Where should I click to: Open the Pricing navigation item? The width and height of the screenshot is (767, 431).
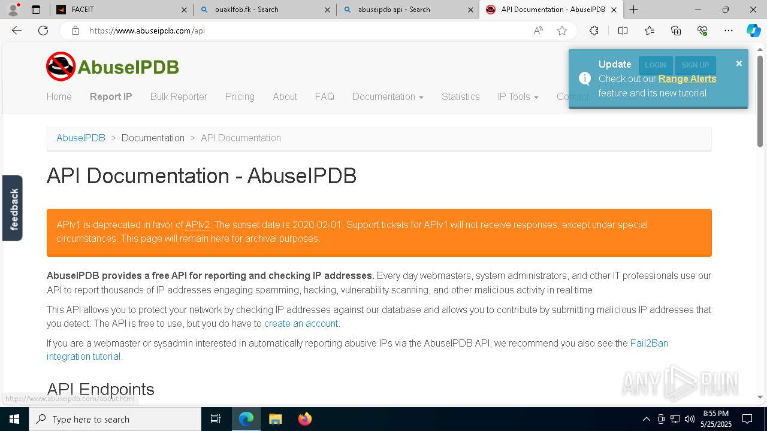click(x=240, y=96)
